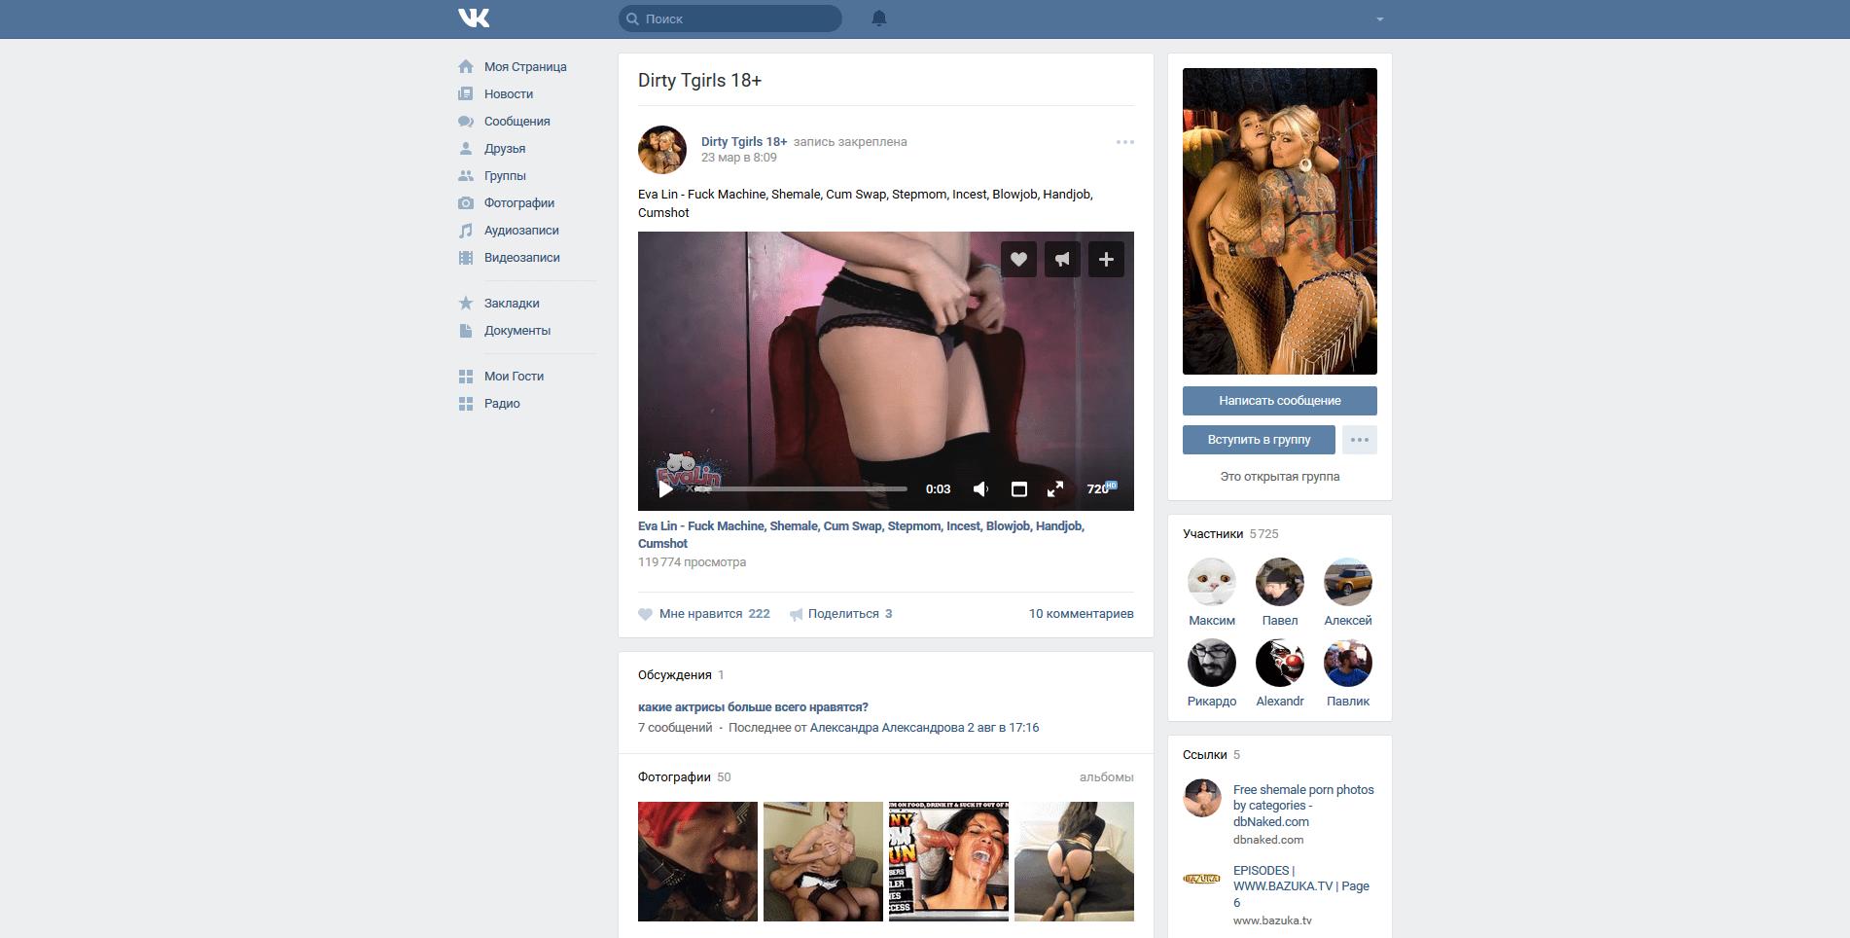Expand group actions three-dot button
The image size is (1850, 938).
coord(1359,440)
